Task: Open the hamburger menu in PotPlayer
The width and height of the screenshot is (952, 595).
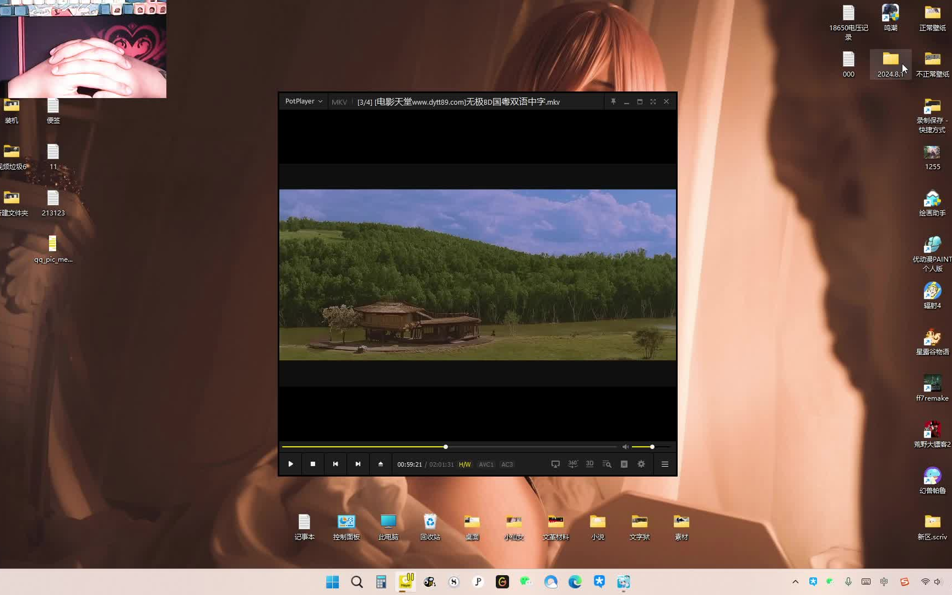Action: pos(665,464)
